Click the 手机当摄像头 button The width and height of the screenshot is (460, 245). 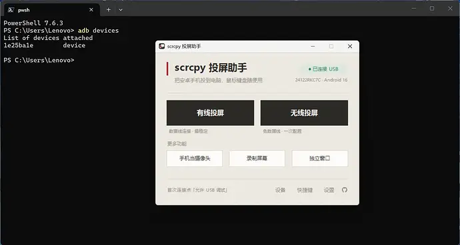pos(195,158)
